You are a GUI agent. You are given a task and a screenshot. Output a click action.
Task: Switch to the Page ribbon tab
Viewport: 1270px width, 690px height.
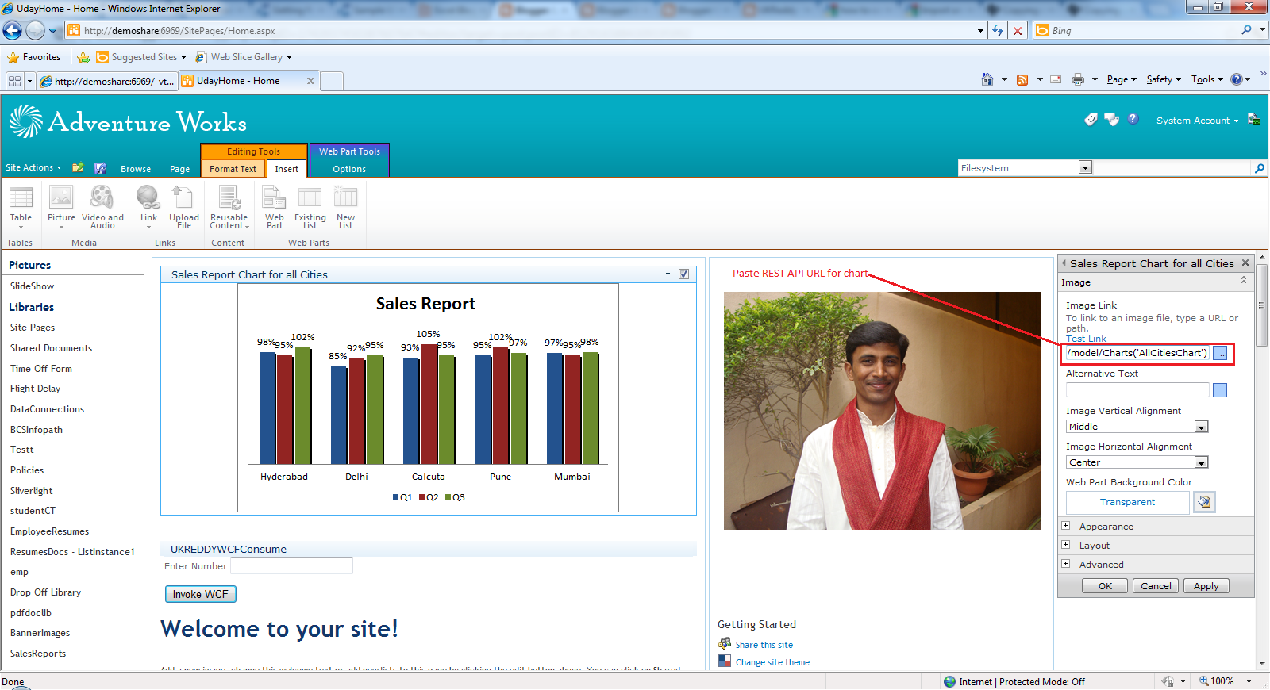179,169
